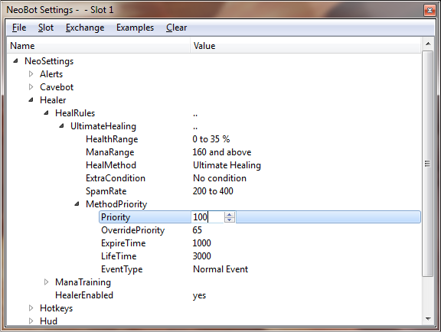441x332 pixels.
Task: Click the '200 to 400' value
Action: click(x=213, y=191)
